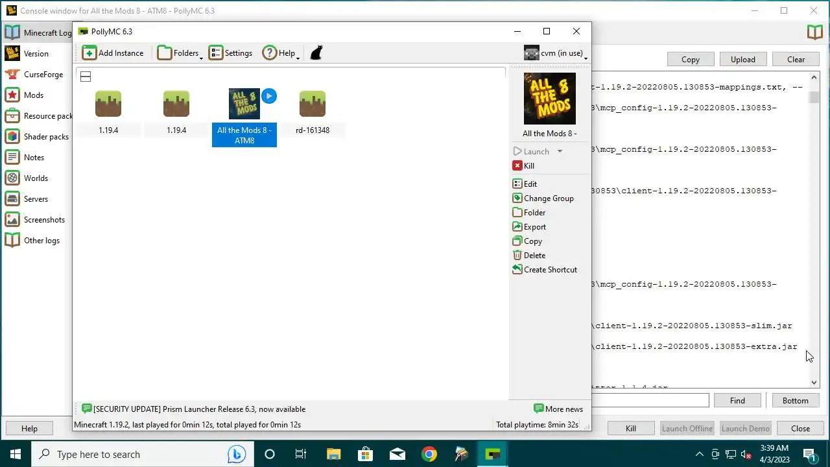Click the log vertical scrollbar thumb
This screenshot has width=830, height=467.
(814, 97)
